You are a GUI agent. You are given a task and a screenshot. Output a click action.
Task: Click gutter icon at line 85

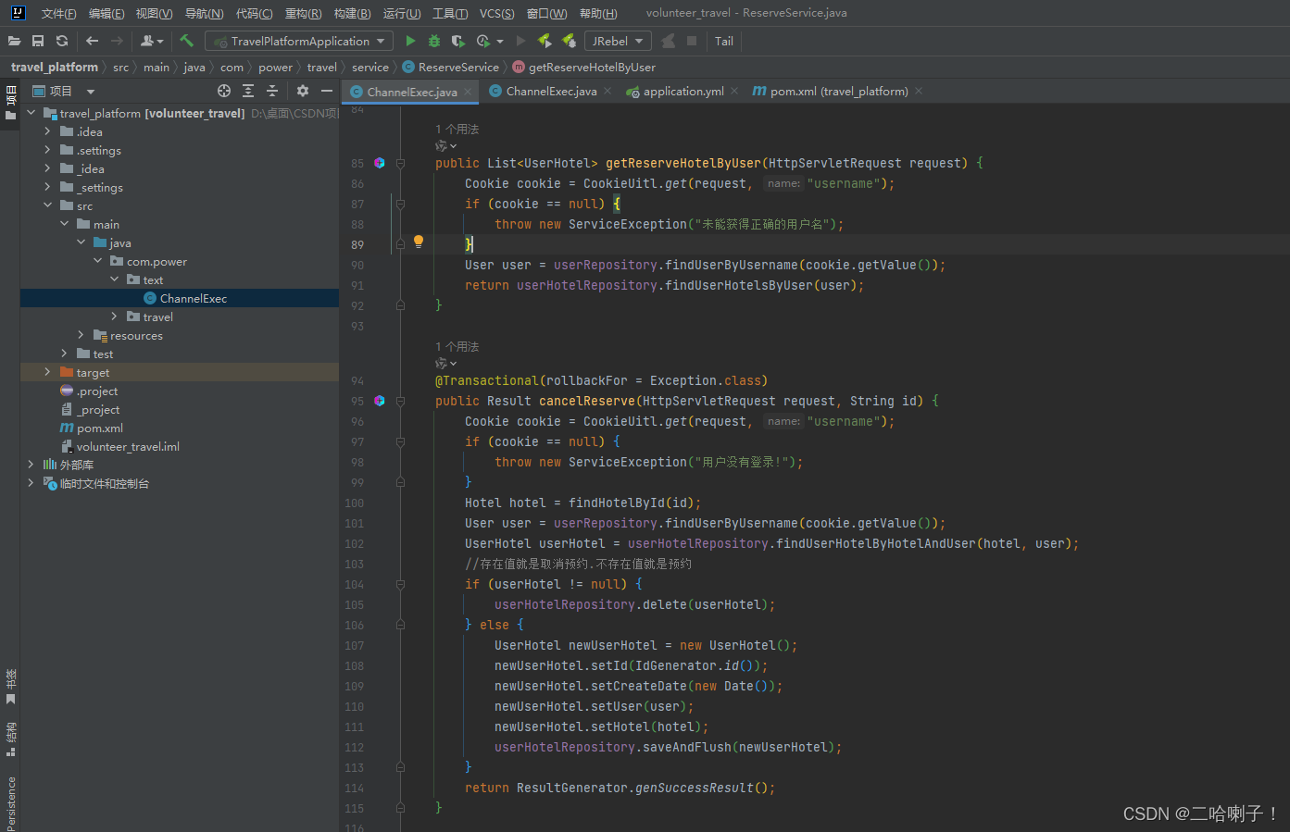(x=379, y=163)
